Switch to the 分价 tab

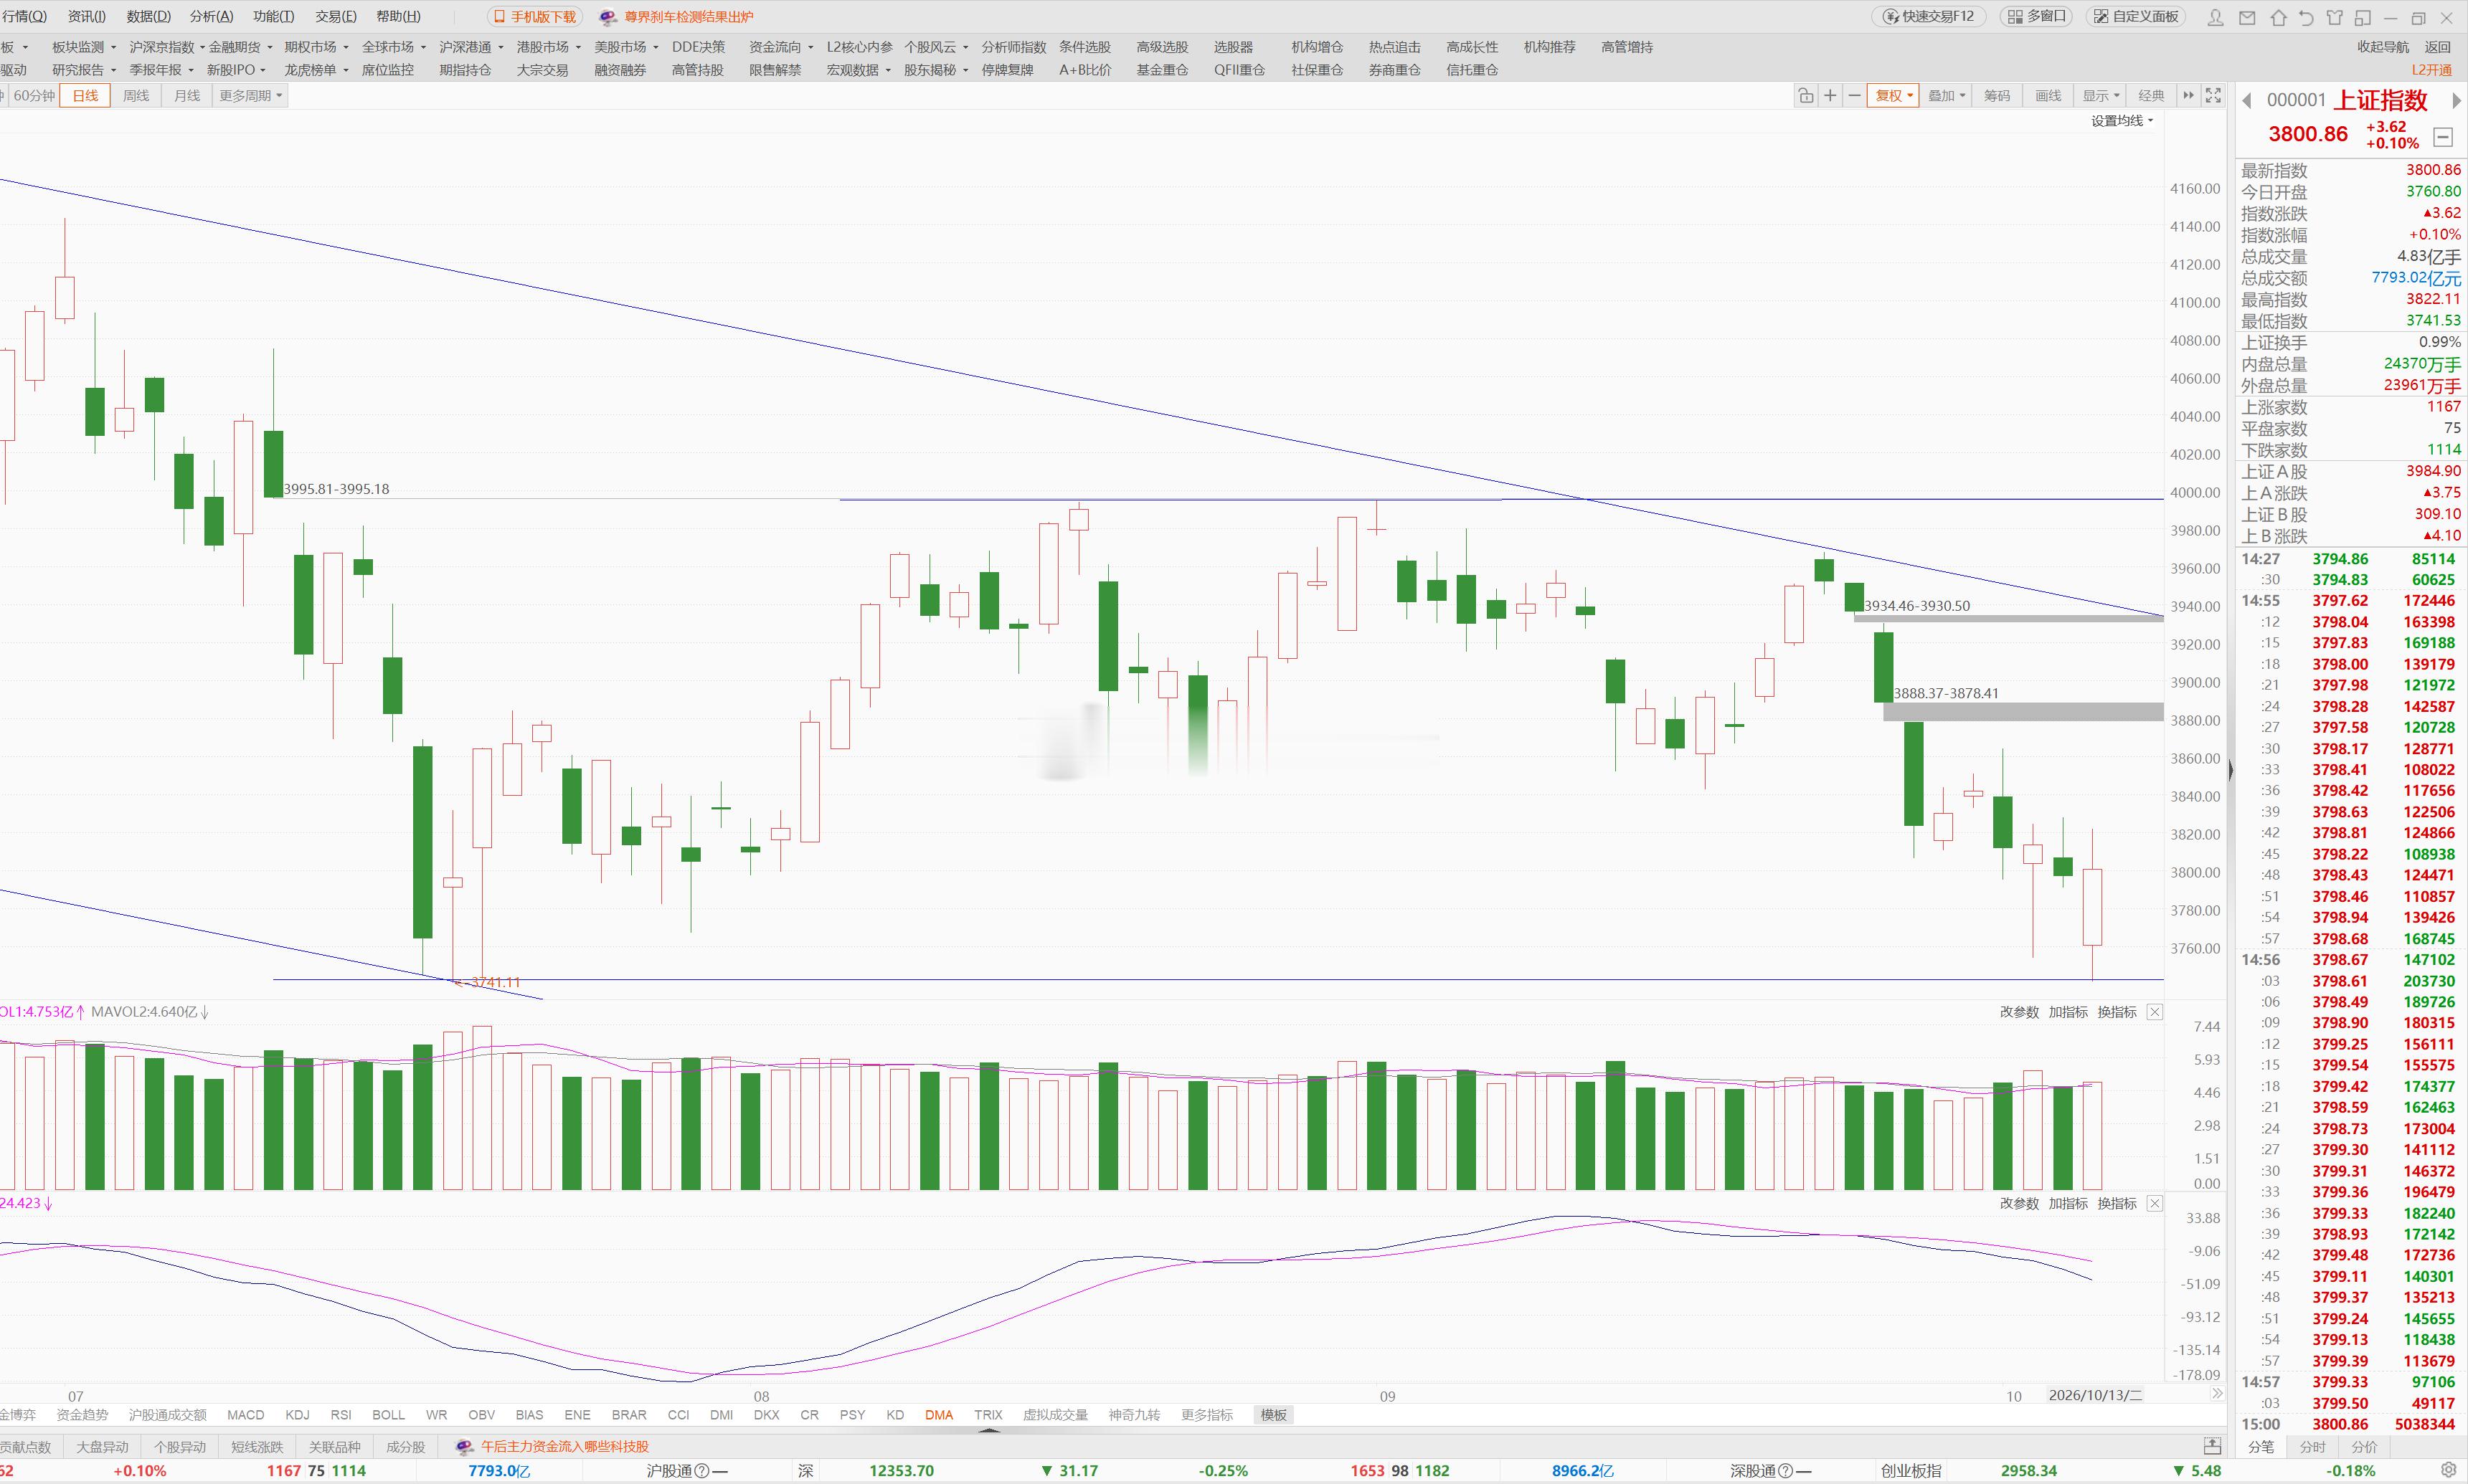click(2365, 1447)
